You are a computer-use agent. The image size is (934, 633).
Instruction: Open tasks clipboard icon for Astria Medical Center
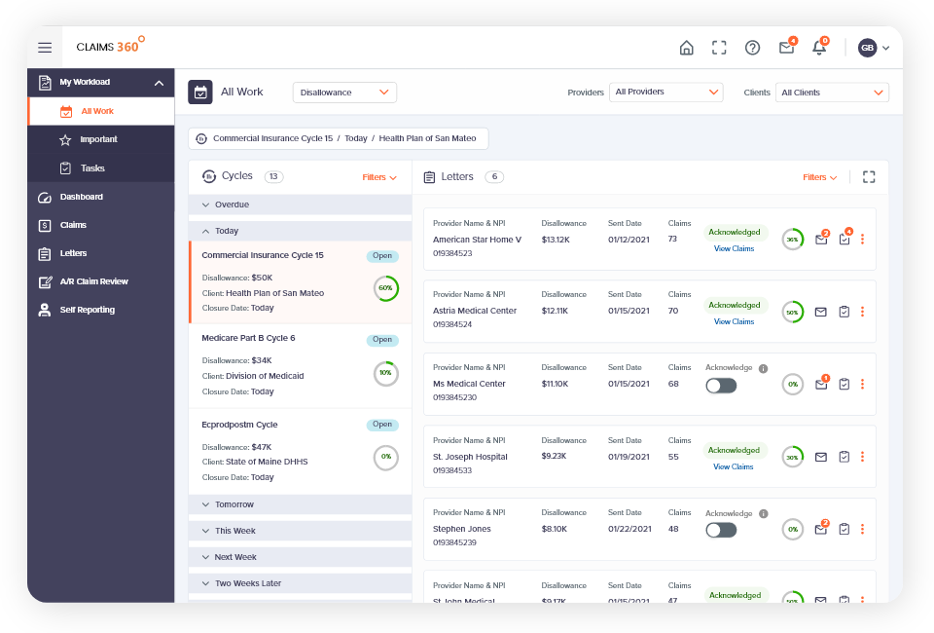click(844, 312)
